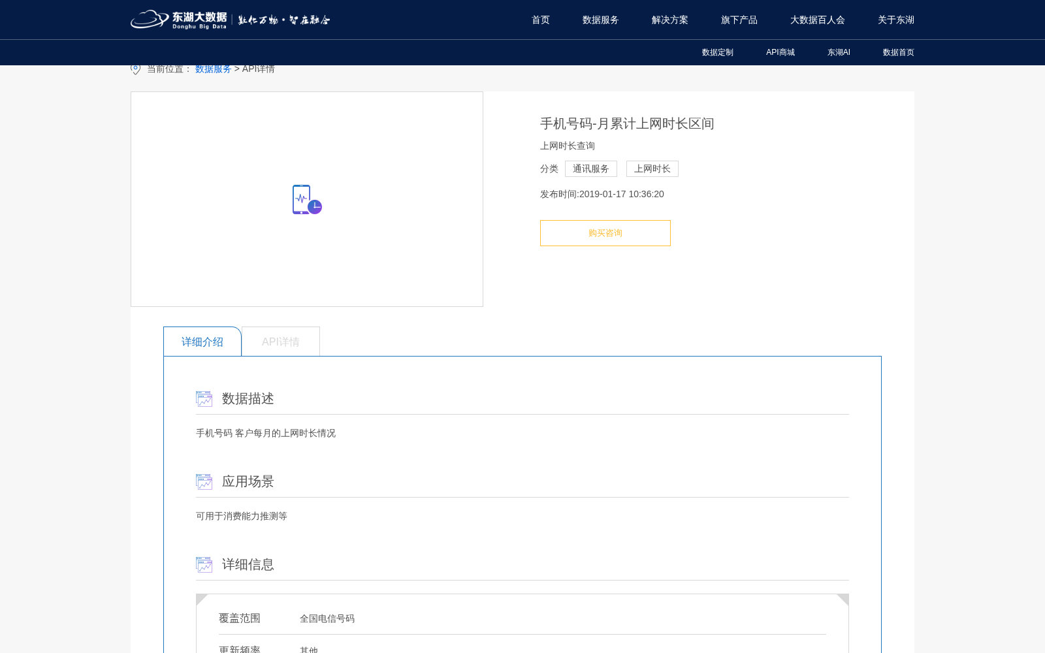This screenshot has width=1045, height=653.
Task: Open the 关于东湖 menu item
Action: tap(896, 20)
